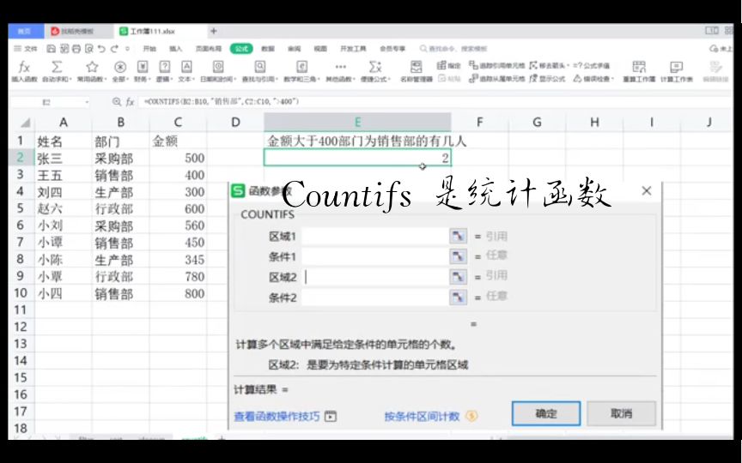Open the Text functions (文本) icon
The image size is (742, 463).
(187, 67)
